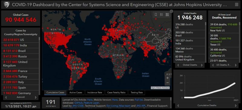Select Spain in cases list
242x110 pixels.
tap(20, 88)
